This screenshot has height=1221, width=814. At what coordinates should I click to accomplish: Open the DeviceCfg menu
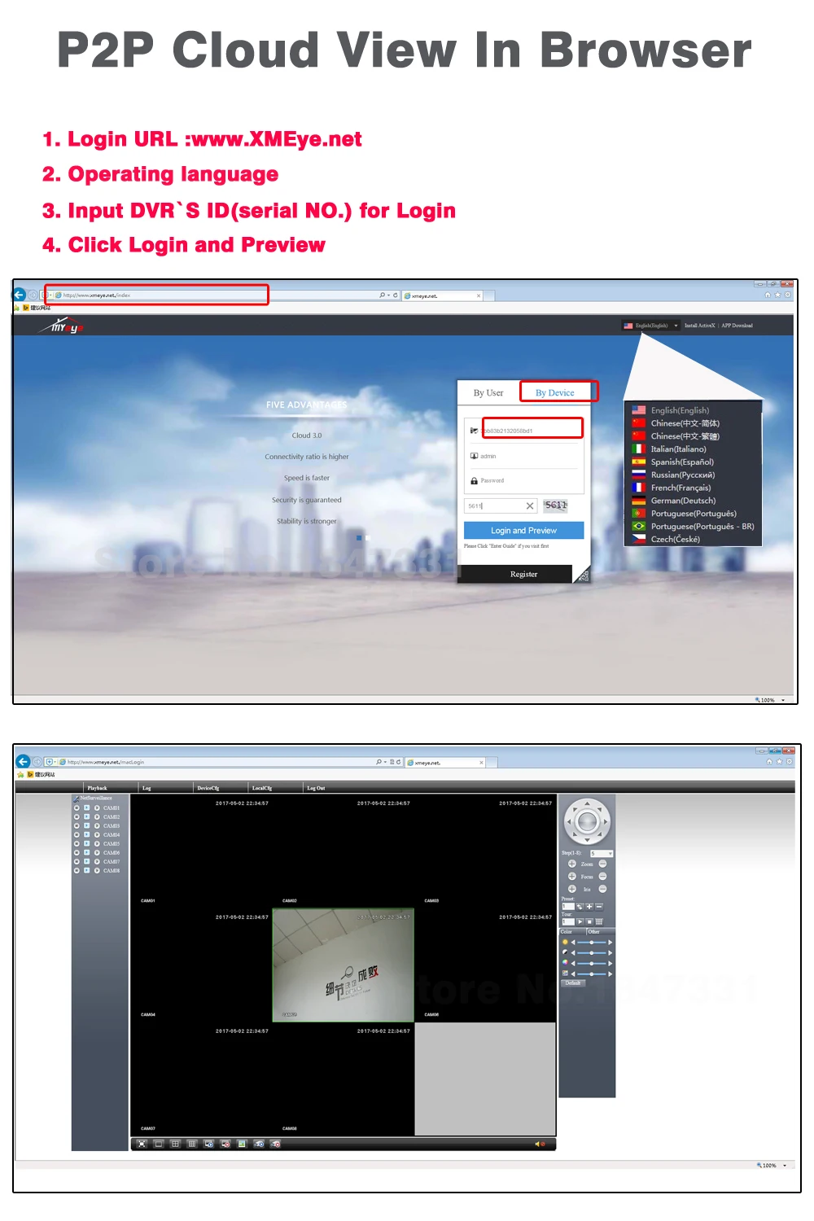coord(208,788)
